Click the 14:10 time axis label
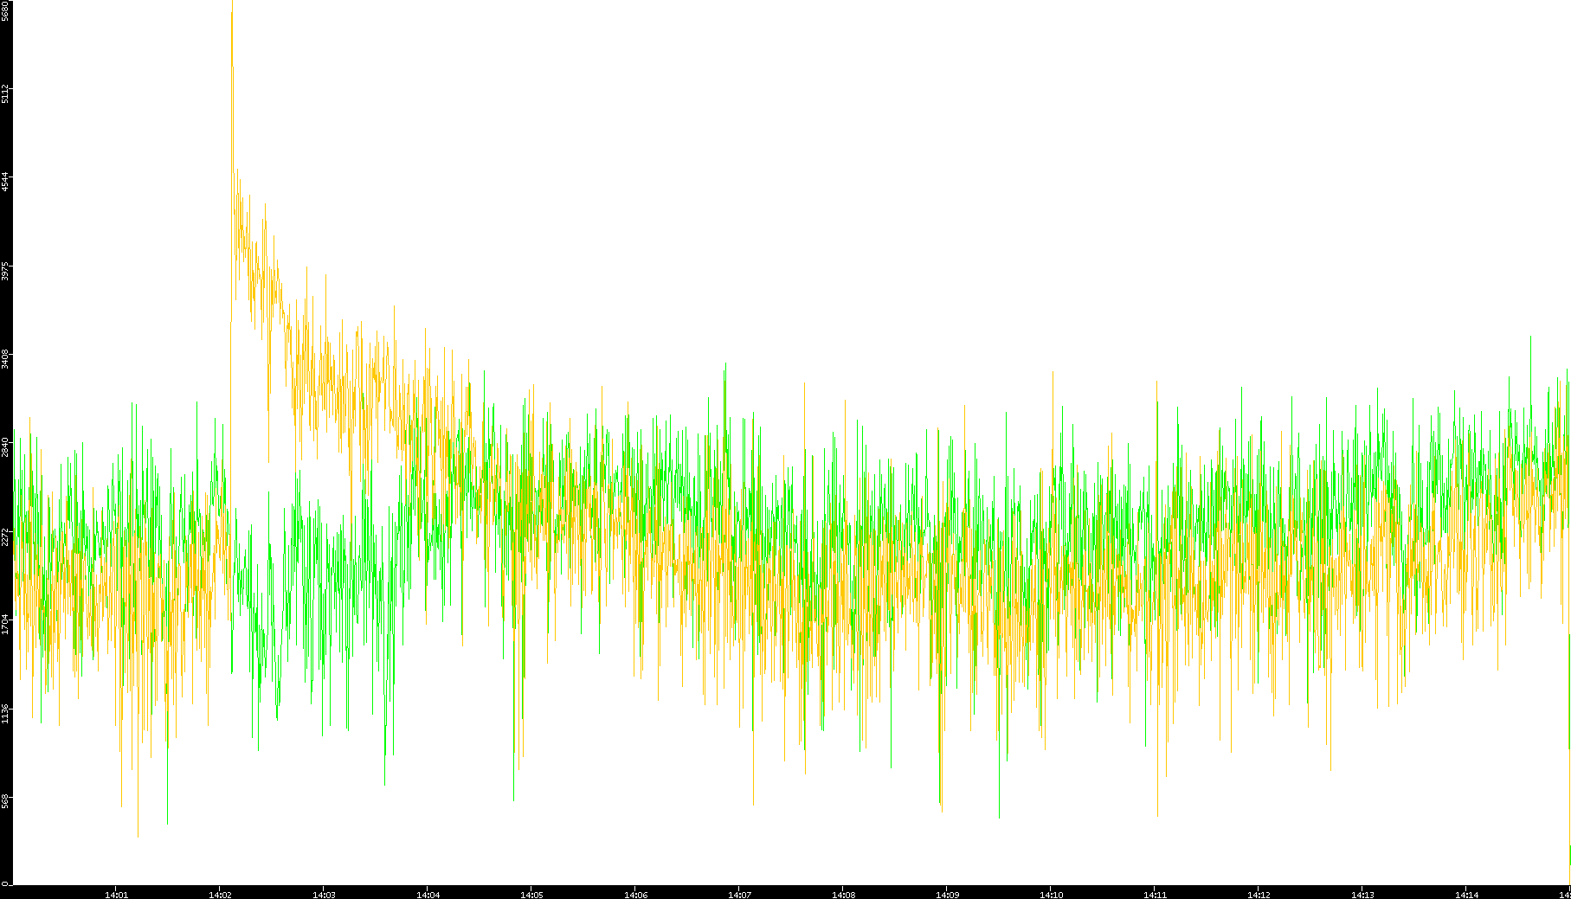The width and height of the screenshot is (1571, 899). pos(1051,894)
